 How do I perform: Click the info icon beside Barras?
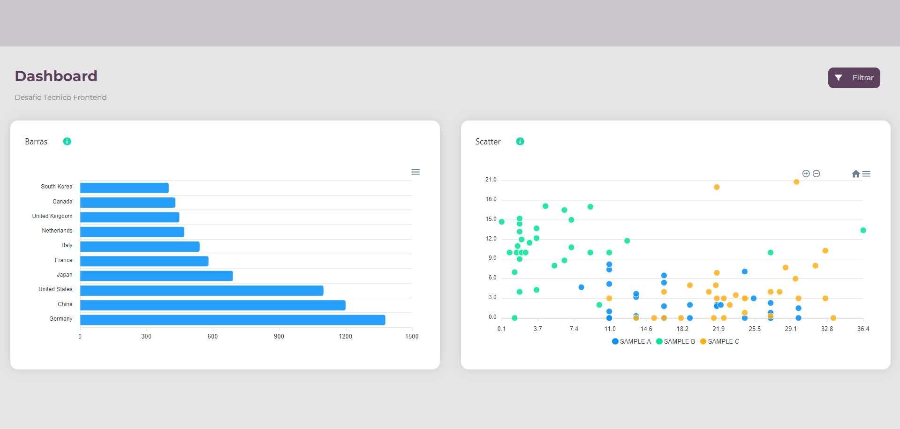[67, 142]
